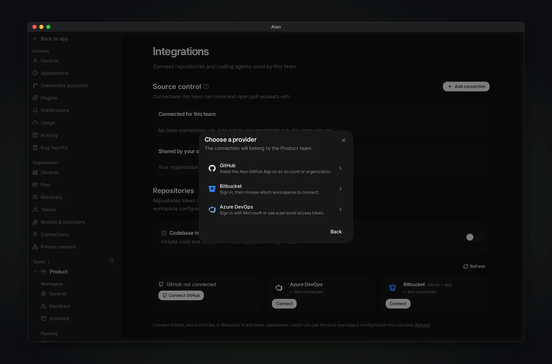Open Organisation General settings
Image resolution: width=552 pixels, height=364 pixels.
[x=49, y=172]
